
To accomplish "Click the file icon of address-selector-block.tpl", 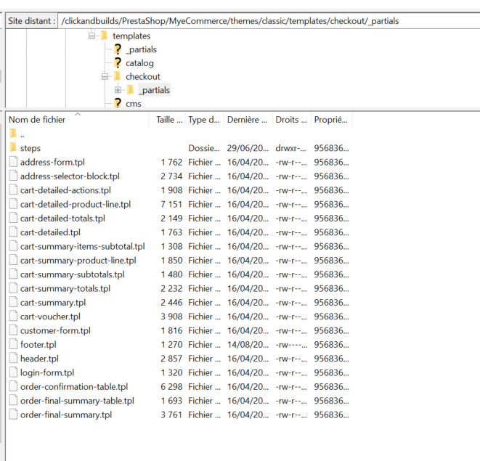I will point(13,176).
